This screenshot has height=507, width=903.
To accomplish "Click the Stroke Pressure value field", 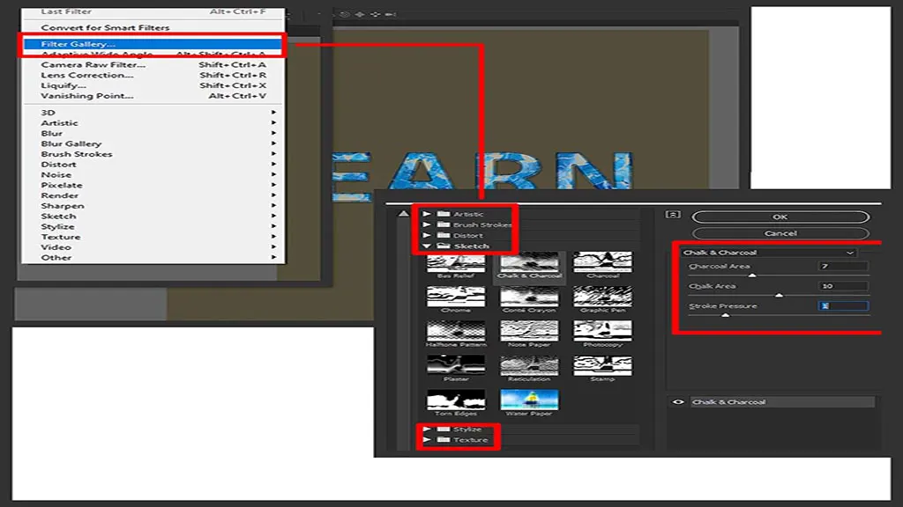I will [x=844, y=305].
